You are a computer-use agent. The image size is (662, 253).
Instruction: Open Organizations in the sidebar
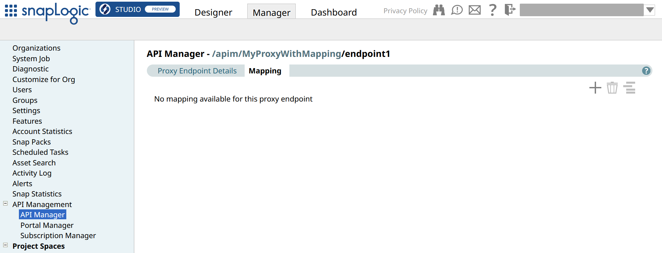coord(36,48)
